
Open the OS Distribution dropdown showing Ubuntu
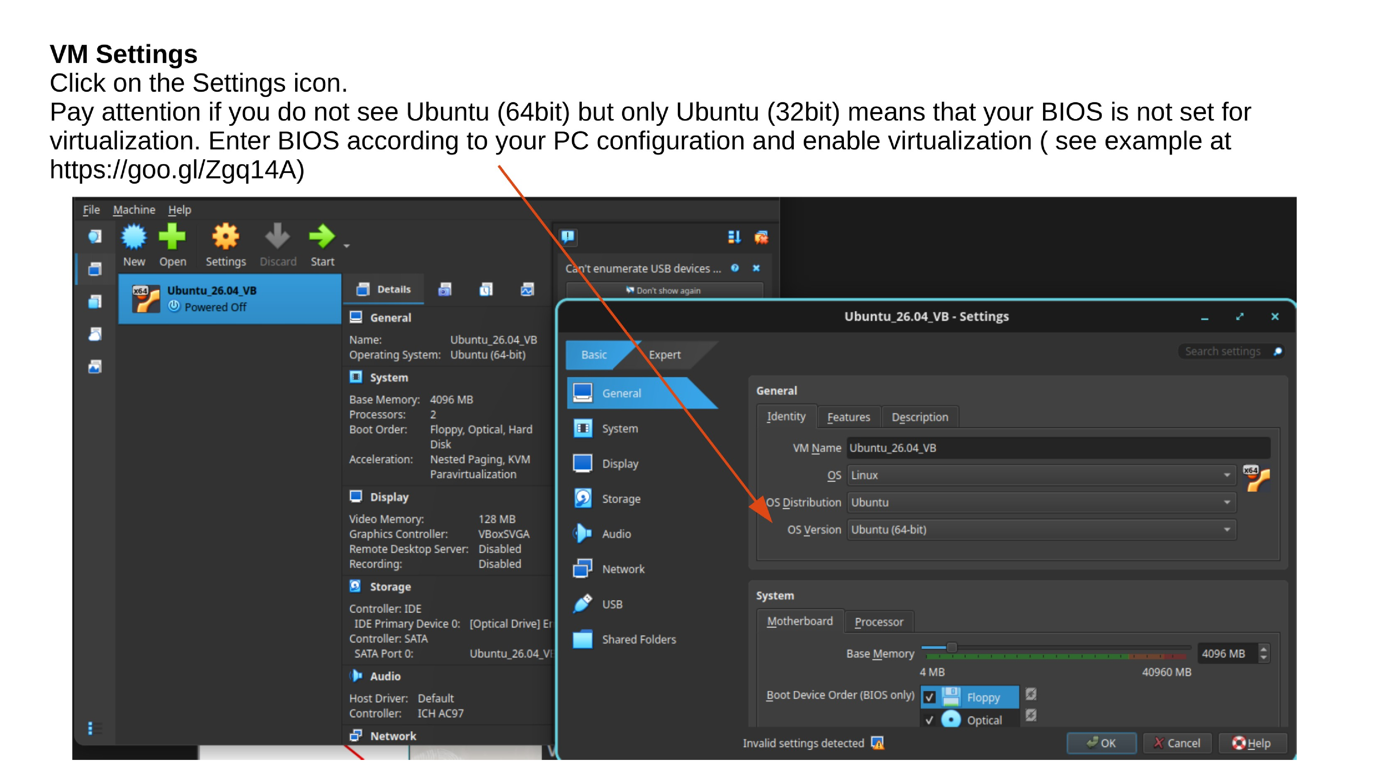coord(1042,502)
